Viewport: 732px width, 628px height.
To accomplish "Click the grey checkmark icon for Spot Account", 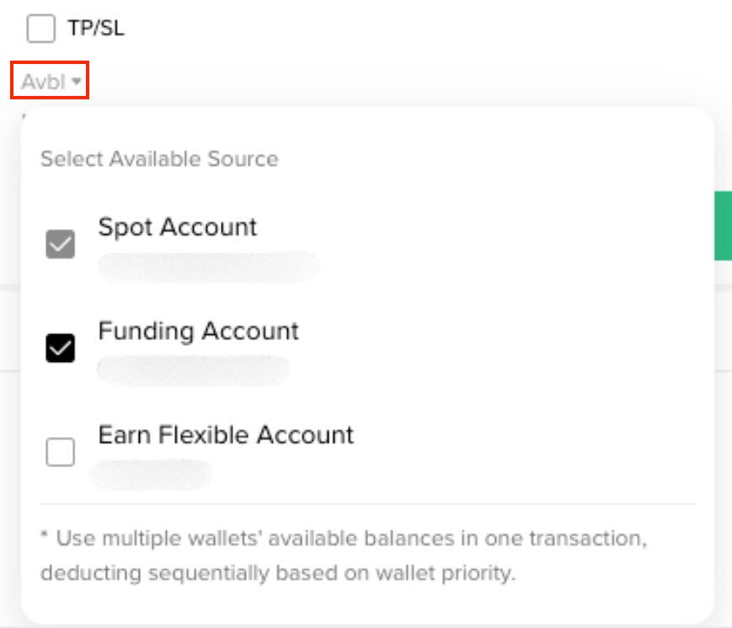I will click(x=60, y=244).
